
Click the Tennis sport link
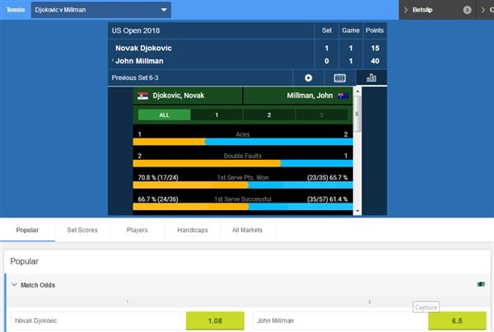[x=16, y=10]
